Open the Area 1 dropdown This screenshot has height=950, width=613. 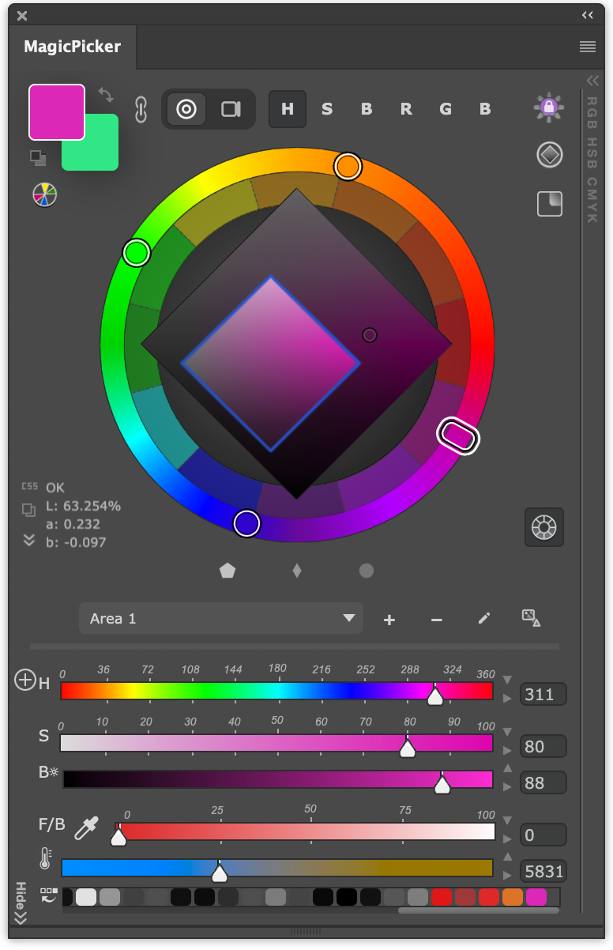[221, 618]
